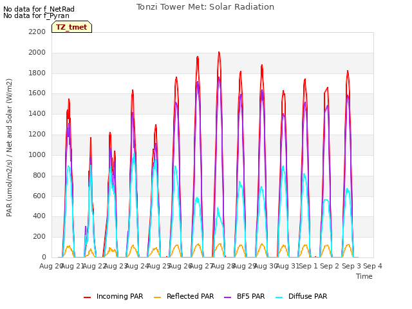Click the 1800 y-axis tick value
Screen dimensions: 412x309
tap(37, 73)
